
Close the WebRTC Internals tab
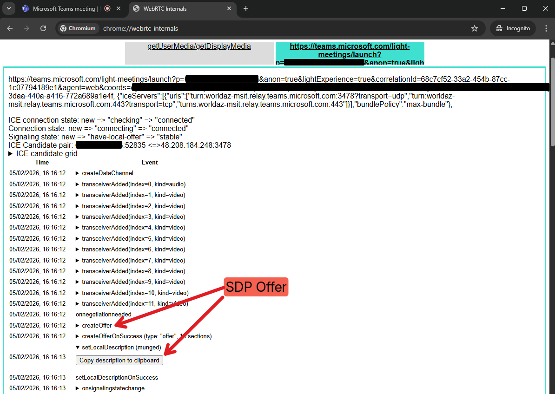230,8
